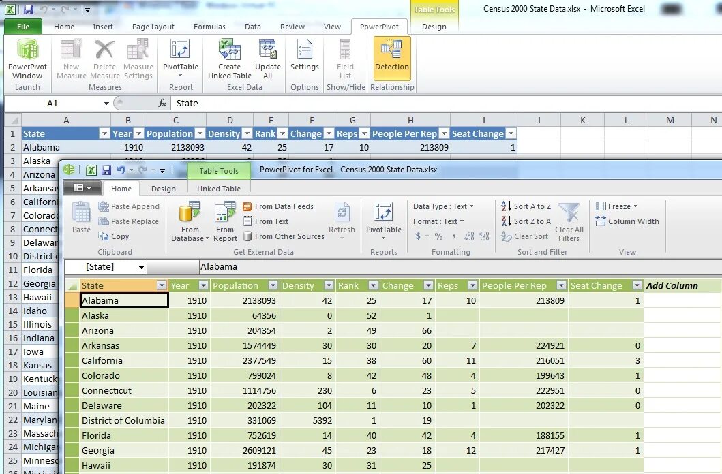The image size is (722, 474).
Task: Click the District of Columbia cell
Action: point(124,420)
